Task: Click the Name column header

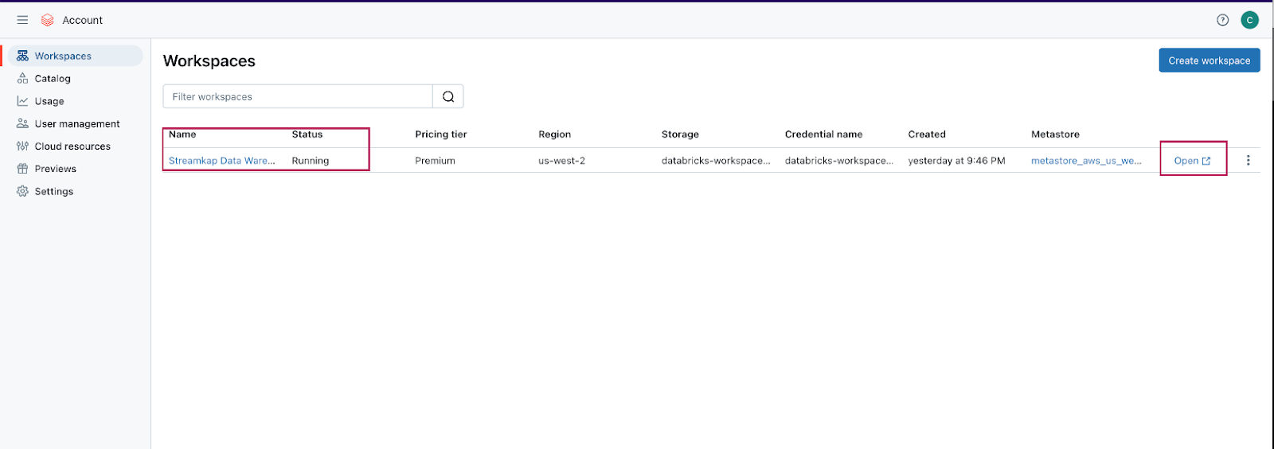Action: click(182, 135)
